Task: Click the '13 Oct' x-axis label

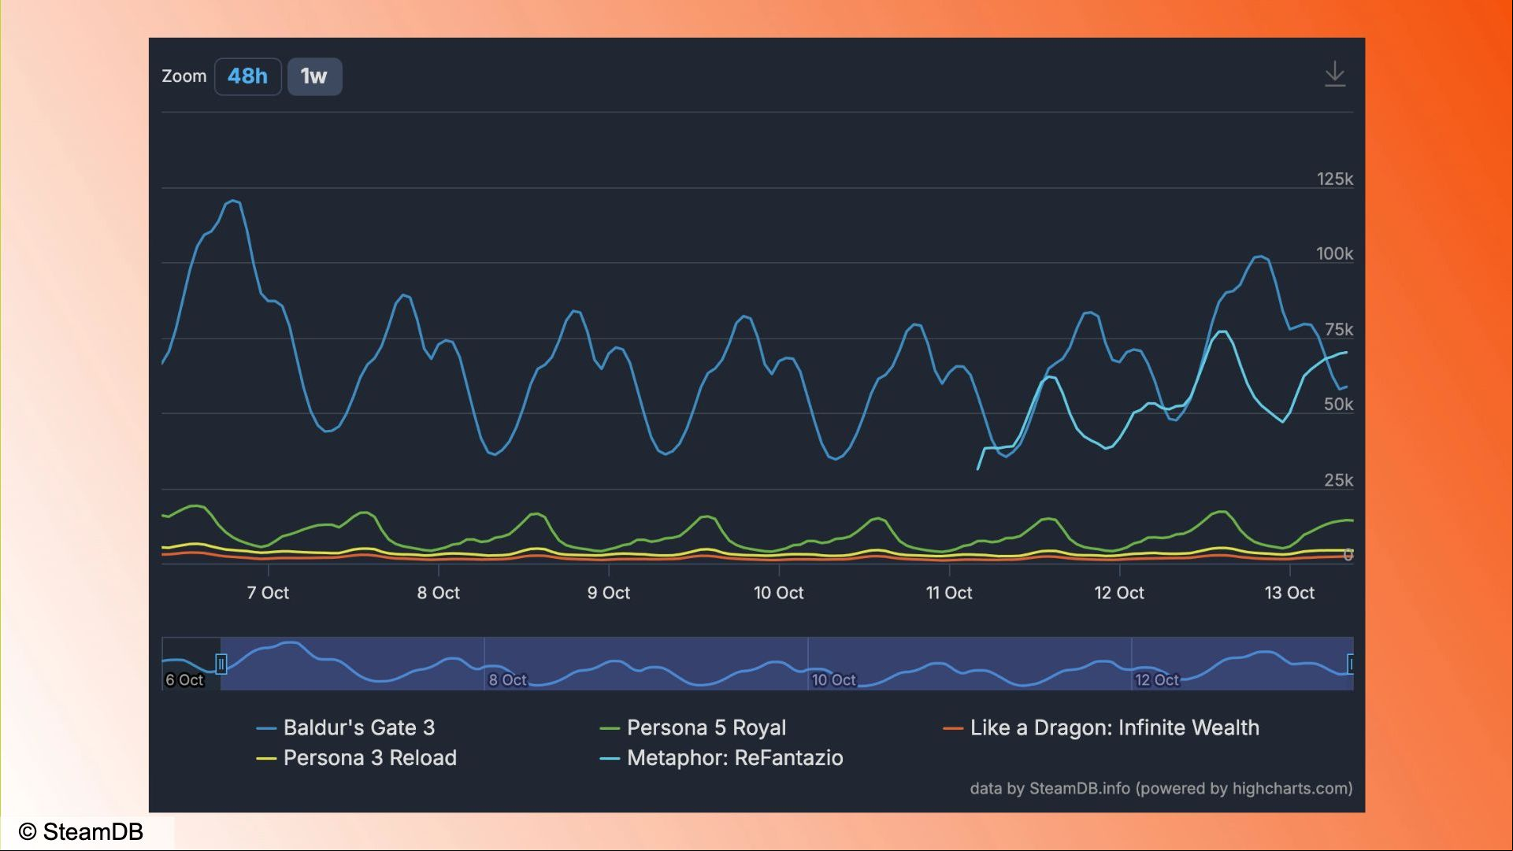Action: pos(1289,593)
